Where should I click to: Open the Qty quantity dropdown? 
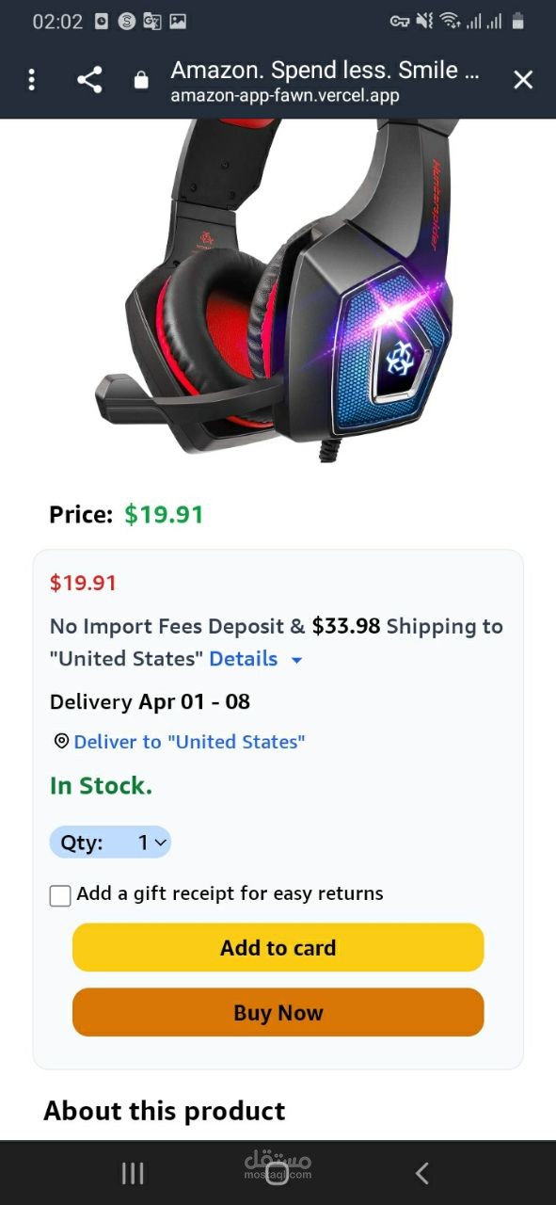[x=110, y=843]
